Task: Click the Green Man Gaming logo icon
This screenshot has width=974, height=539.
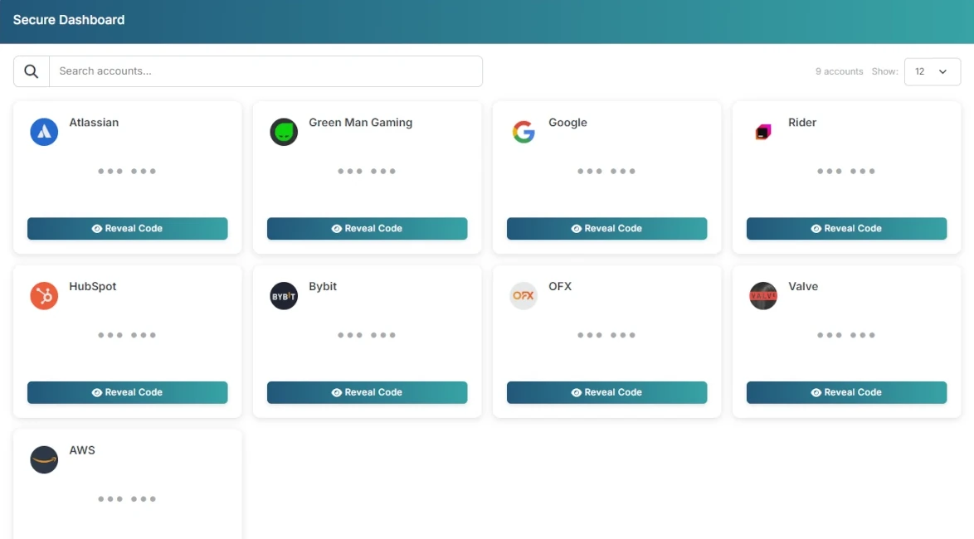Action: (284, 131)
